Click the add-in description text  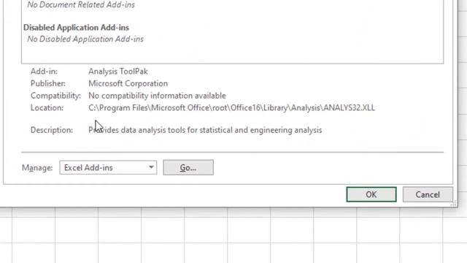click(x=205, y=130)
